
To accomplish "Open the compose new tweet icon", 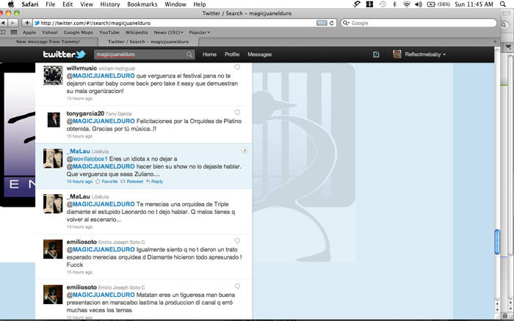I will [x=376, y=55].
